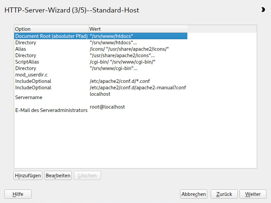The width and height of the screenshot is (271, 203).
Task: Select the Directory apache2/icons row
Action: click(x=101, y=55)
